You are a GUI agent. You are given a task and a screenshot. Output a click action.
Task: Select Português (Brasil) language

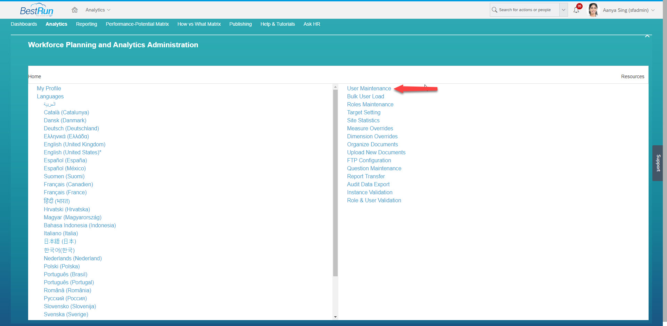click(x=66, y=274)
